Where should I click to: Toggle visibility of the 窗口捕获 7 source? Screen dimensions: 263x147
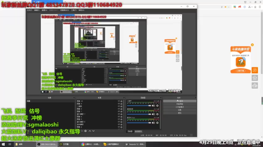pos(119,114)
